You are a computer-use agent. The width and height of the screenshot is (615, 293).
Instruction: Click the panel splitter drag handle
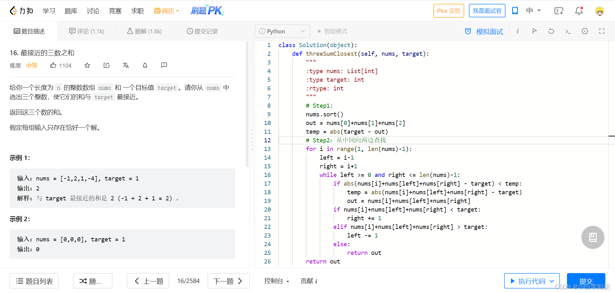252,139
